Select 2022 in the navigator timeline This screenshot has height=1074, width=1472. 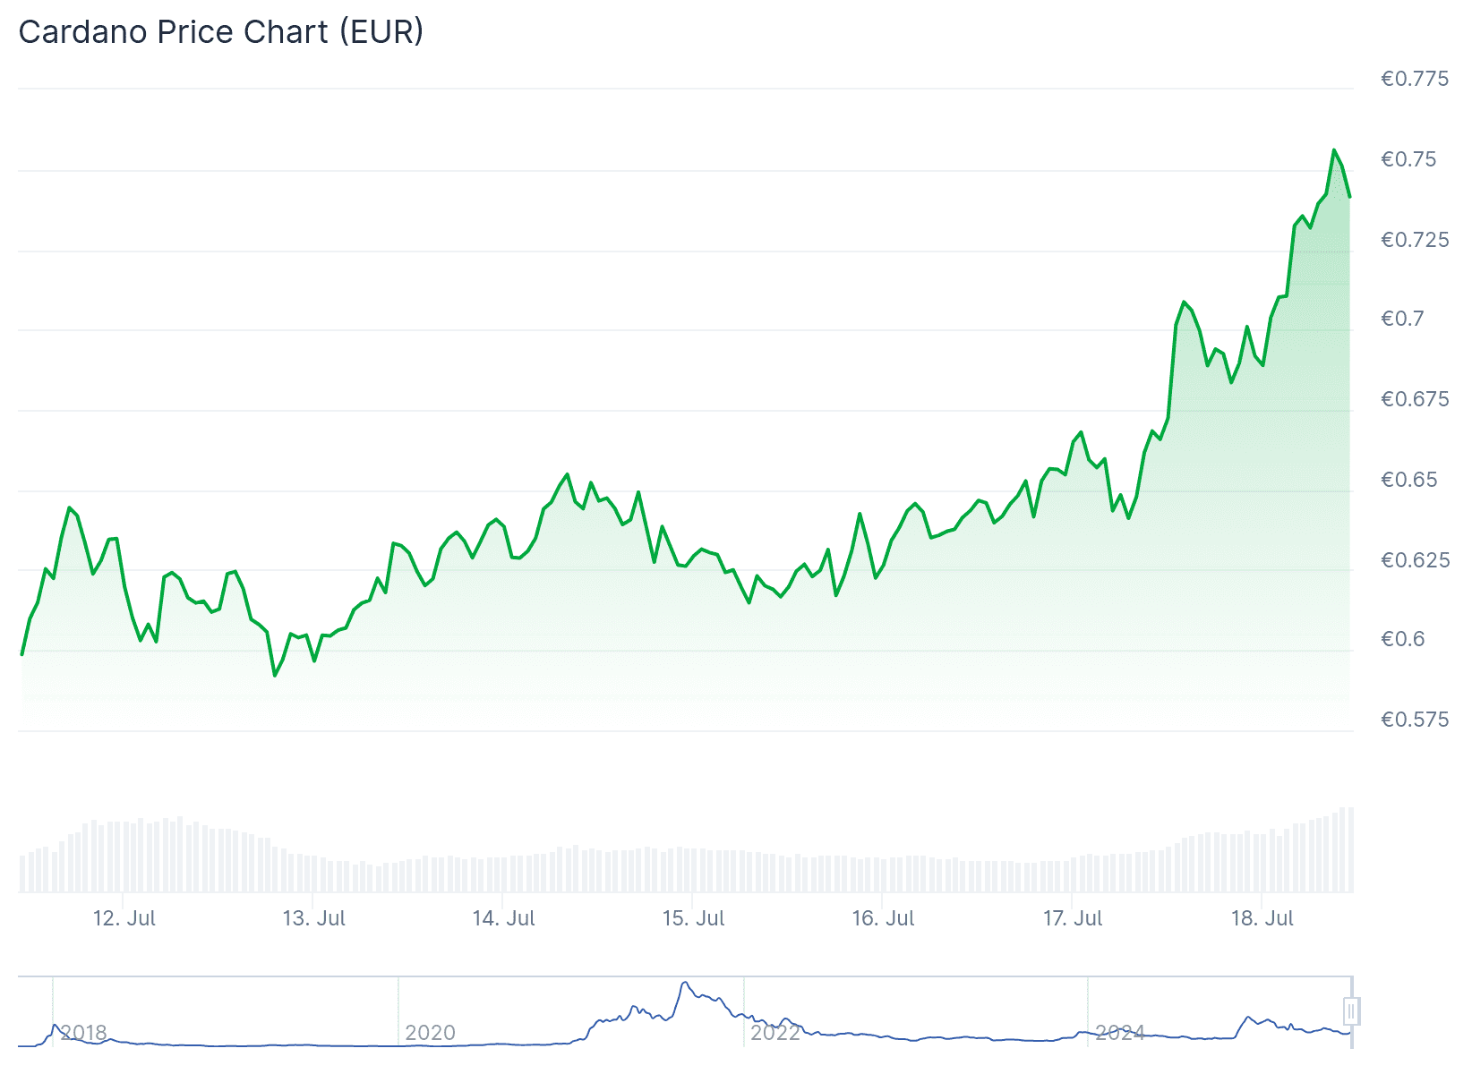click(x=775, y=1033)
